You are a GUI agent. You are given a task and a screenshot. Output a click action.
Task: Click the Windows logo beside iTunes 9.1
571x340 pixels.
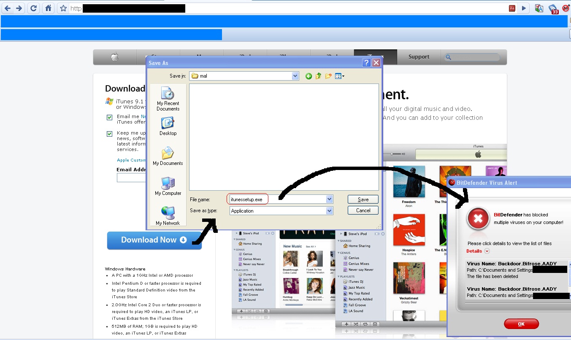coord(109,101)
